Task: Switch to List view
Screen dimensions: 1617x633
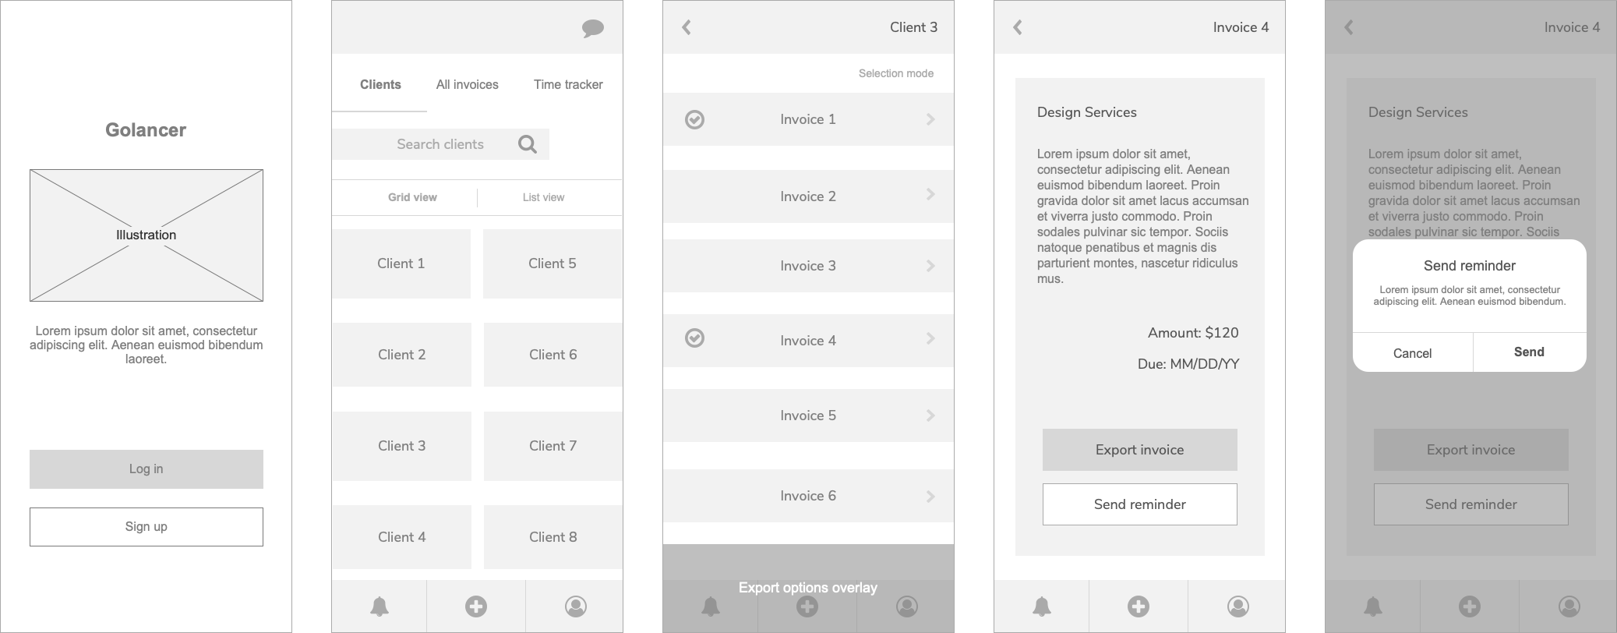Action: [543, 197]
